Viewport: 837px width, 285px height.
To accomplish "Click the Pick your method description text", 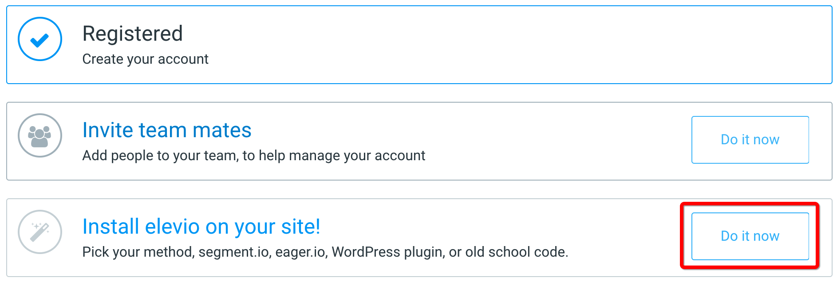I will click(325, 252).
